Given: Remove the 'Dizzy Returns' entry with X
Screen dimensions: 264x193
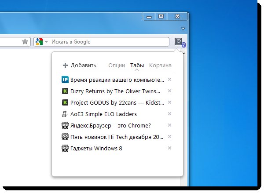Looking at the screenshot, I should click(169, 91).
